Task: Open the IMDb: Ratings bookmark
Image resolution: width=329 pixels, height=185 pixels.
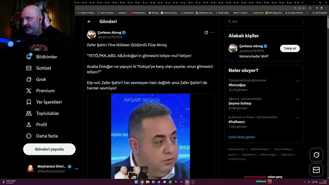Action: 274,13
